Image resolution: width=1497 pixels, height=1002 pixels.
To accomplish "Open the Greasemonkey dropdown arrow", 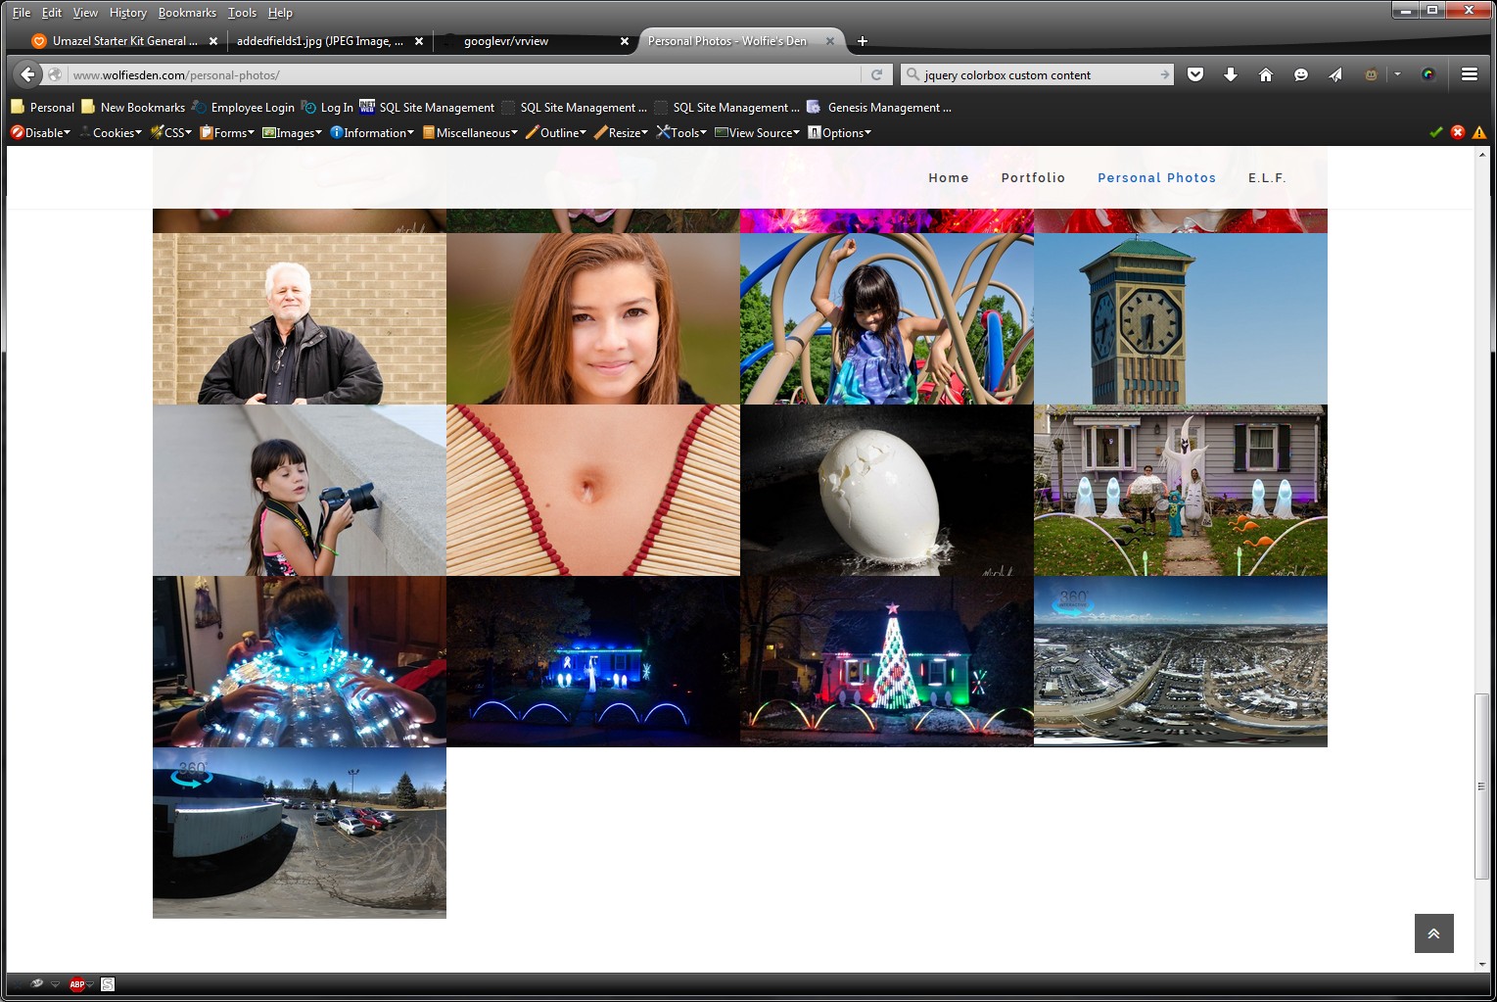I will pos(1397,74).
